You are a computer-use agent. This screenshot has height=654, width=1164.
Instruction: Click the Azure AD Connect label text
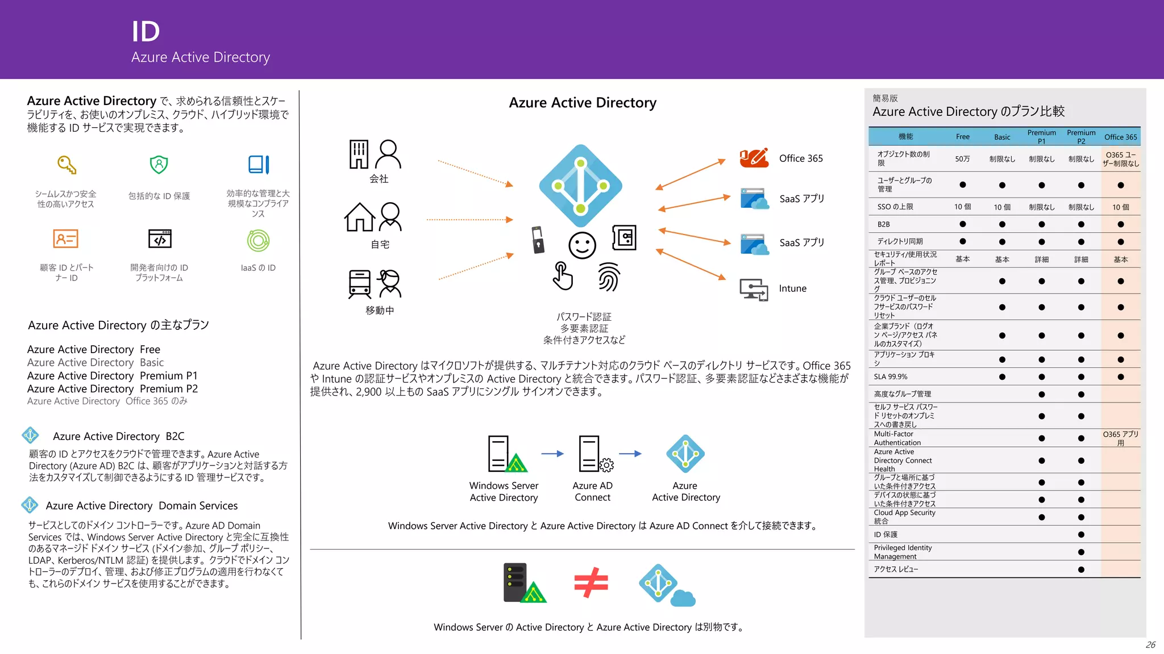click(592, 491)
